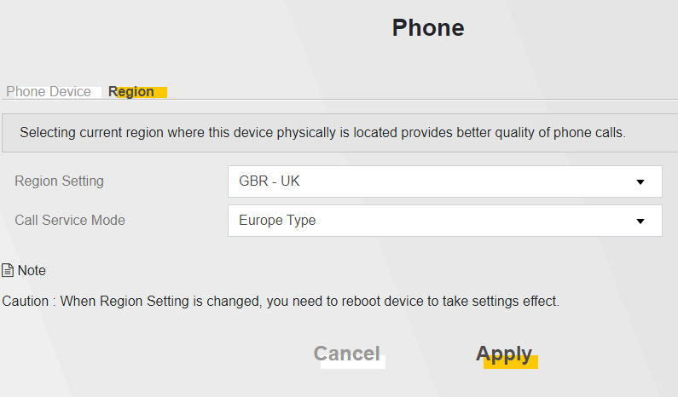
Task: Click the yellow underline beneath Apply
Action: [511, 362]
